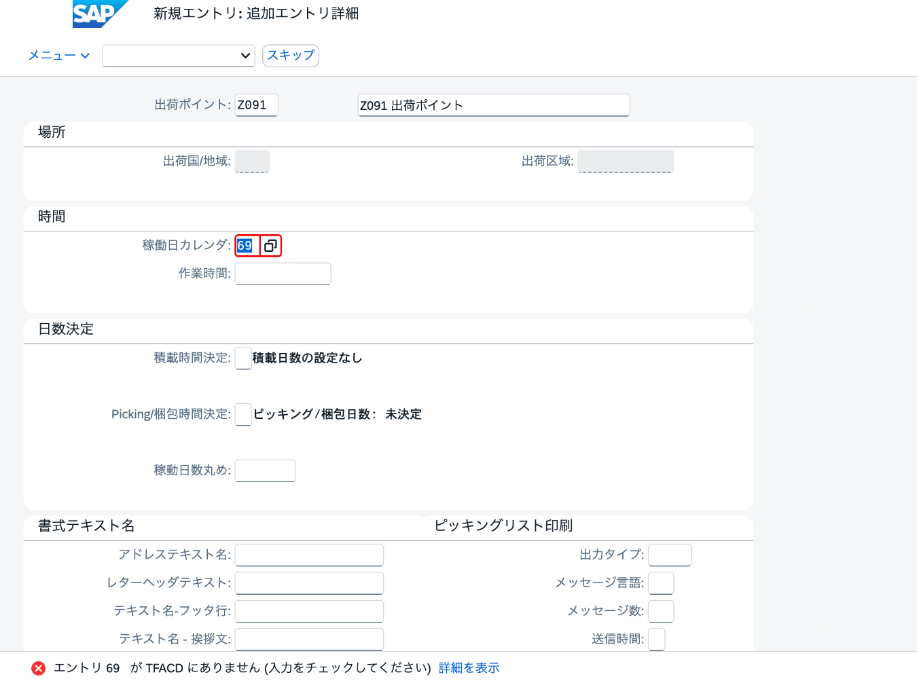Screen dimensions: 917x683
Task: Focus the 出荷ポイント field with Z091
Action: [x=257, y=105]
